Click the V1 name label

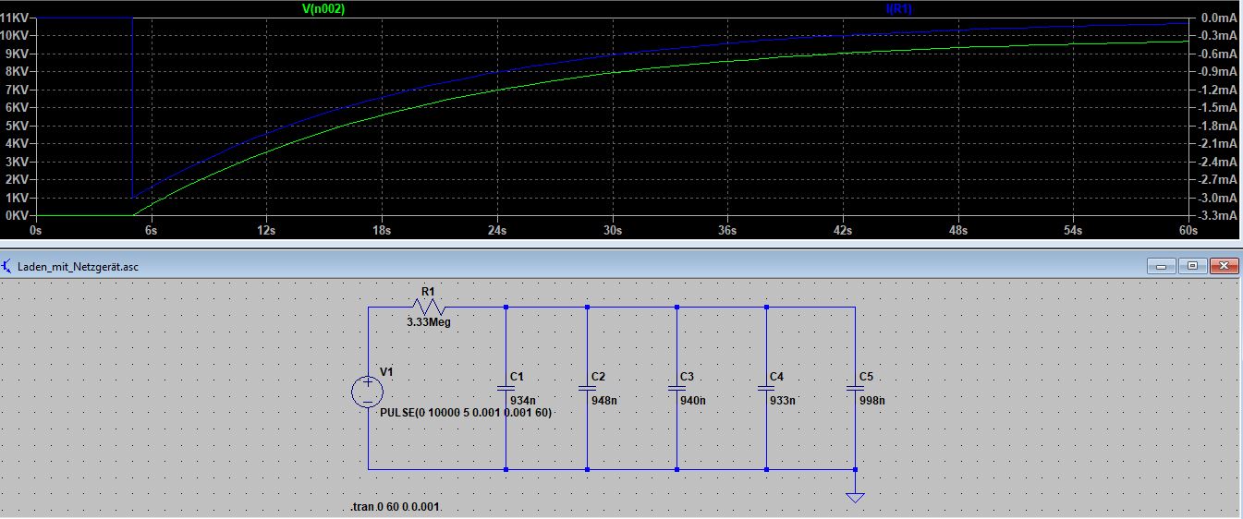(x=386, y=372)
